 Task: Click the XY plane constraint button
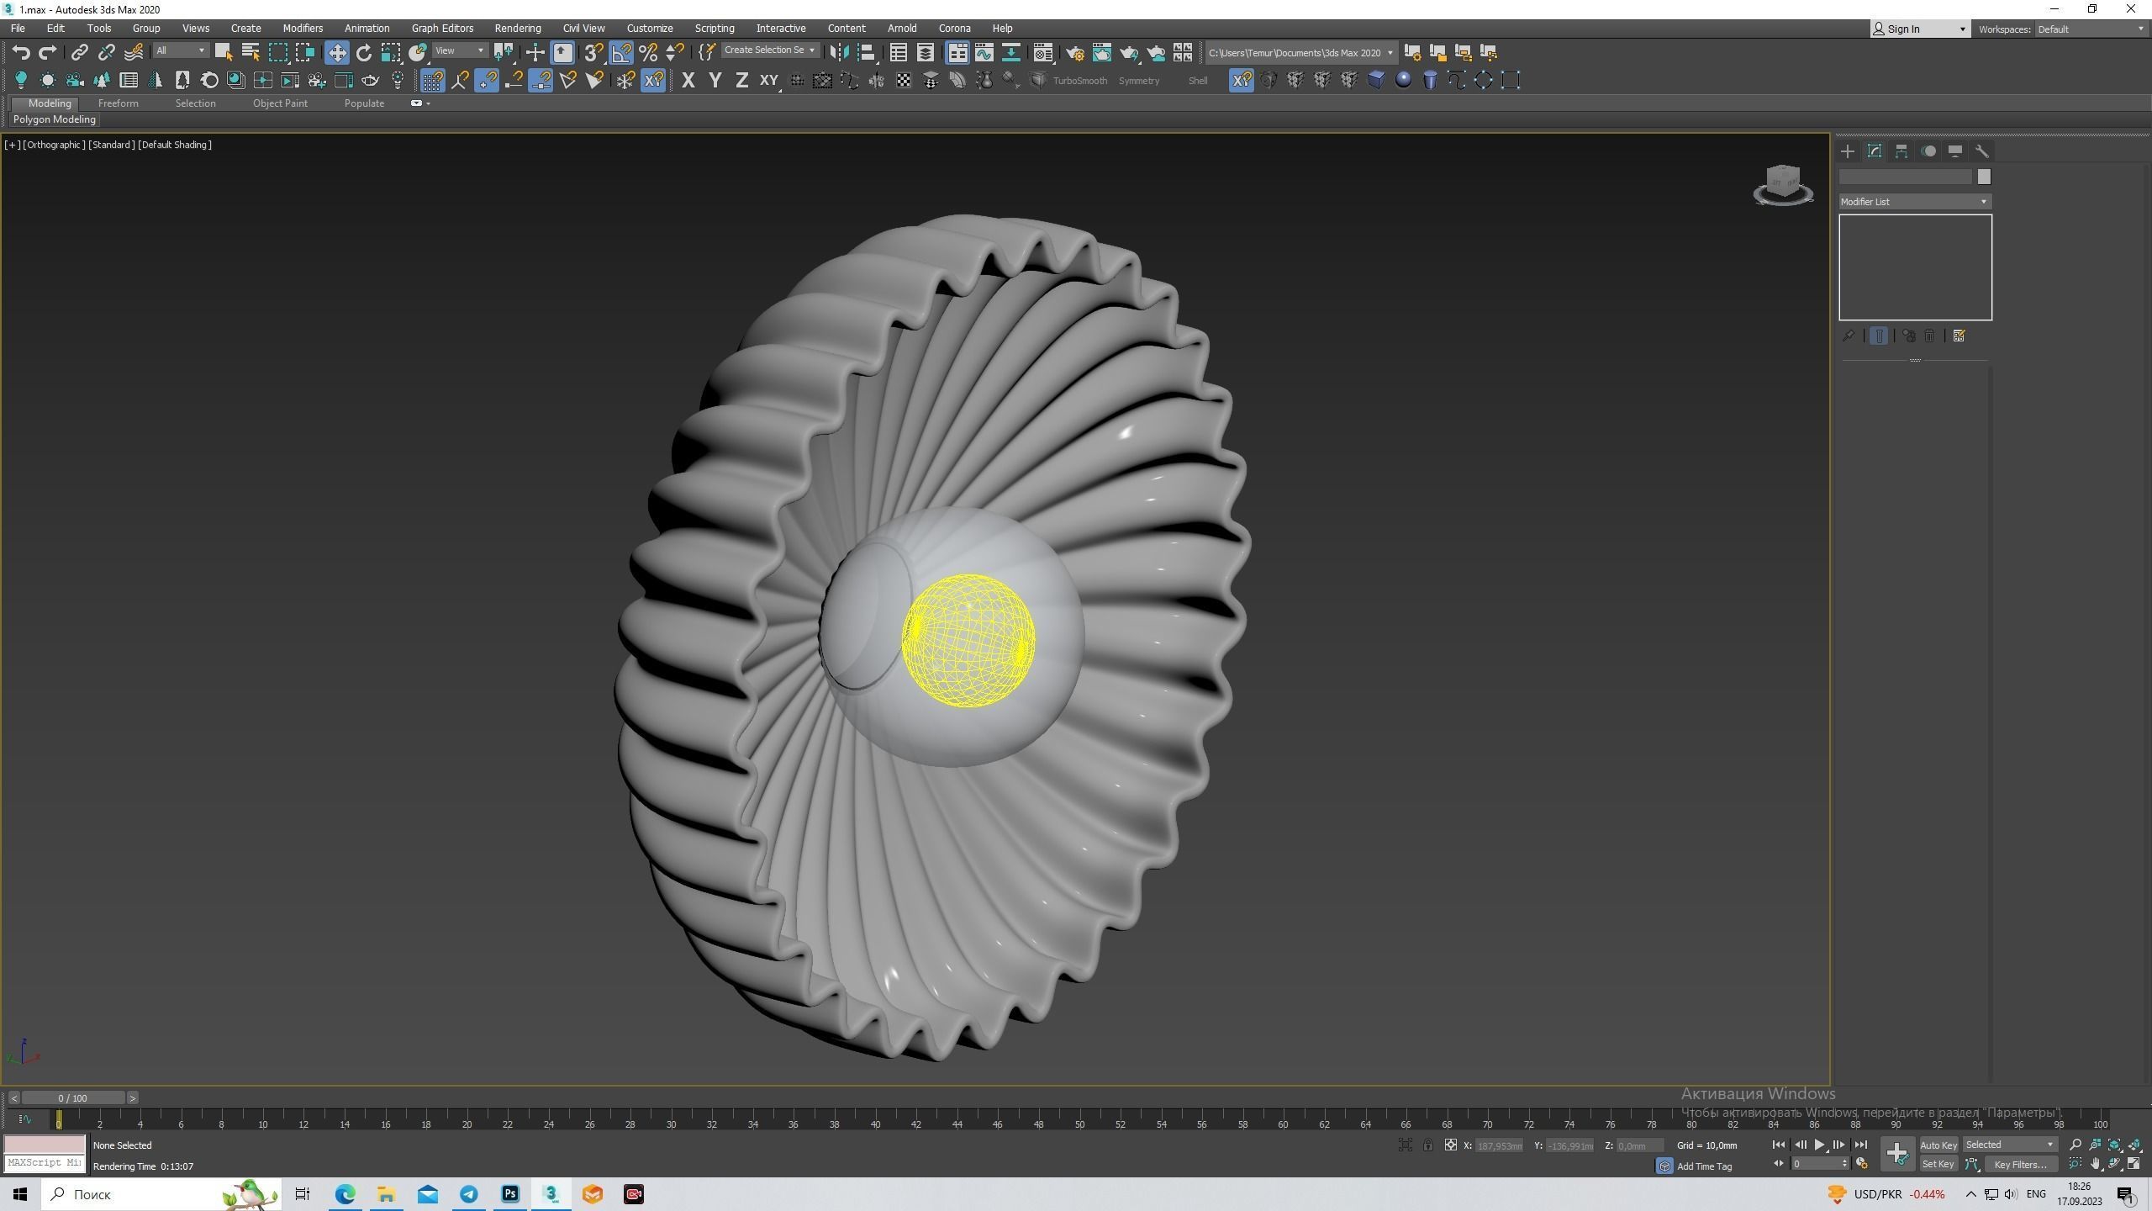pyautogui.click(x=768, y=80)
